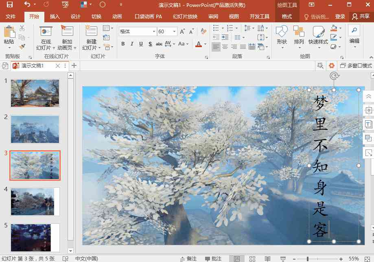The image size is (374, 262).
Task: Expand numbering list options arrow
Action: coord(236,28)
